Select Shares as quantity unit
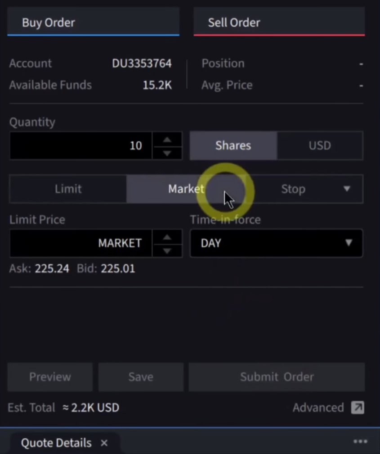 233,145
